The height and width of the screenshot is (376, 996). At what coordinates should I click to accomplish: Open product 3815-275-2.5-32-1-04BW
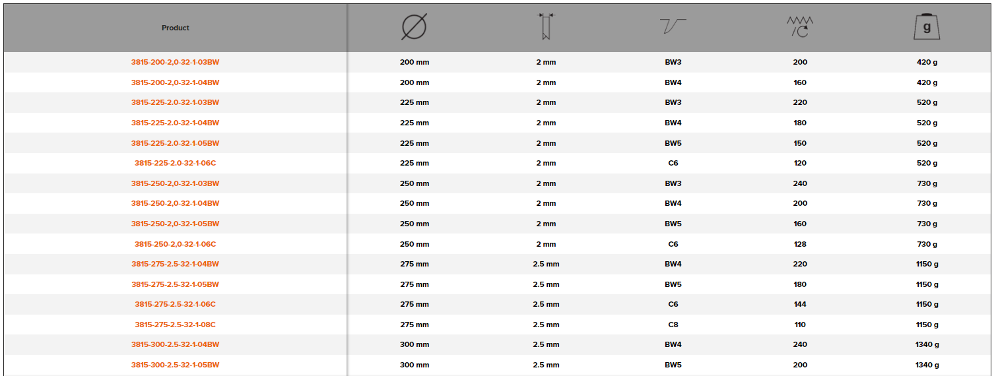[176, 264]
